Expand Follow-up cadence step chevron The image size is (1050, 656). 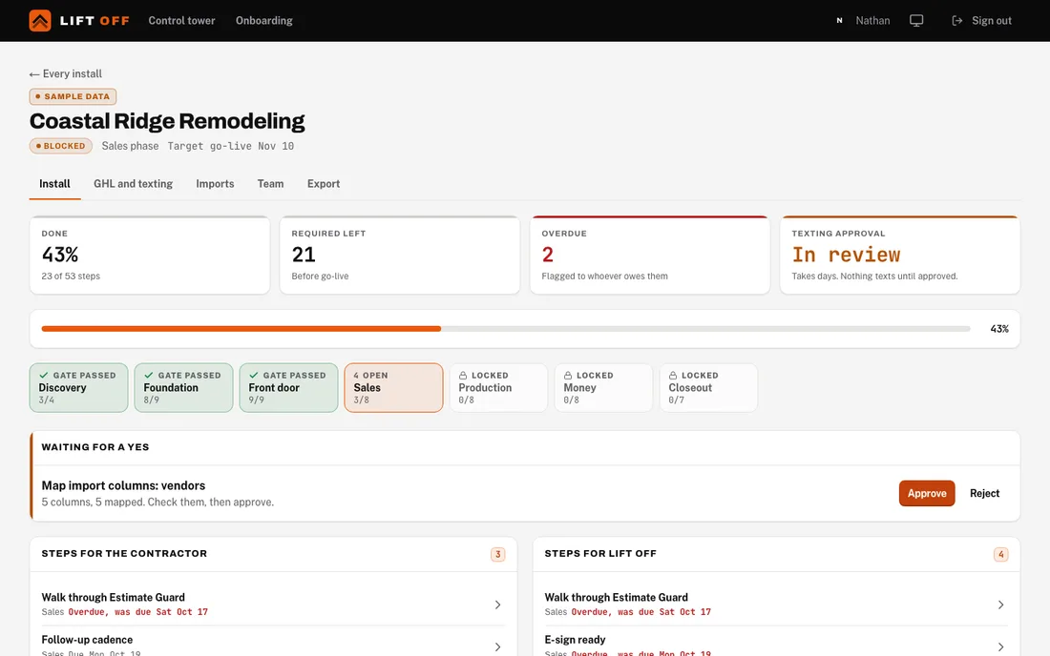pyautogui.click(x=497, y=646)
